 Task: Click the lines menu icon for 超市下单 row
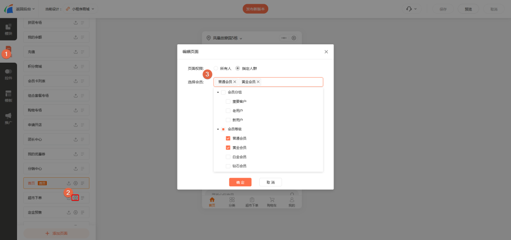tap(82, 198)
